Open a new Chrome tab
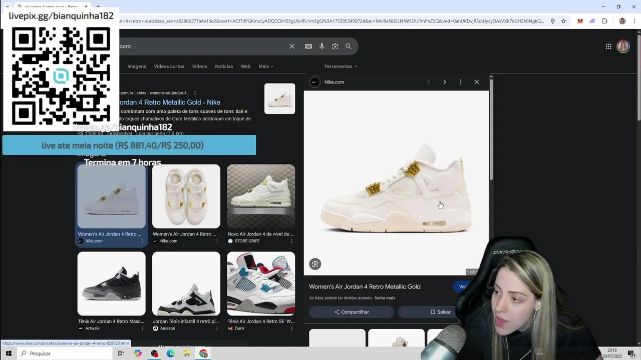The height and width of the screenshot is (360, 641). pos(98,6)
